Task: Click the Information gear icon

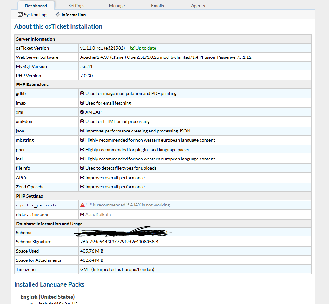Action: click(x=57, y=14)
